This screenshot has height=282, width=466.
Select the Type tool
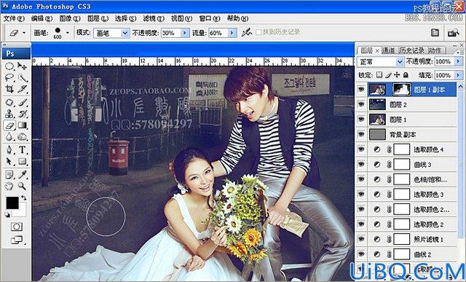(x=23, y=149)
